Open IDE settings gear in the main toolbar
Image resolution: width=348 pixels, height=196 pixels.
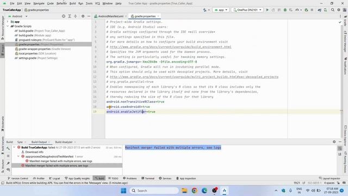tap(339, 10)
